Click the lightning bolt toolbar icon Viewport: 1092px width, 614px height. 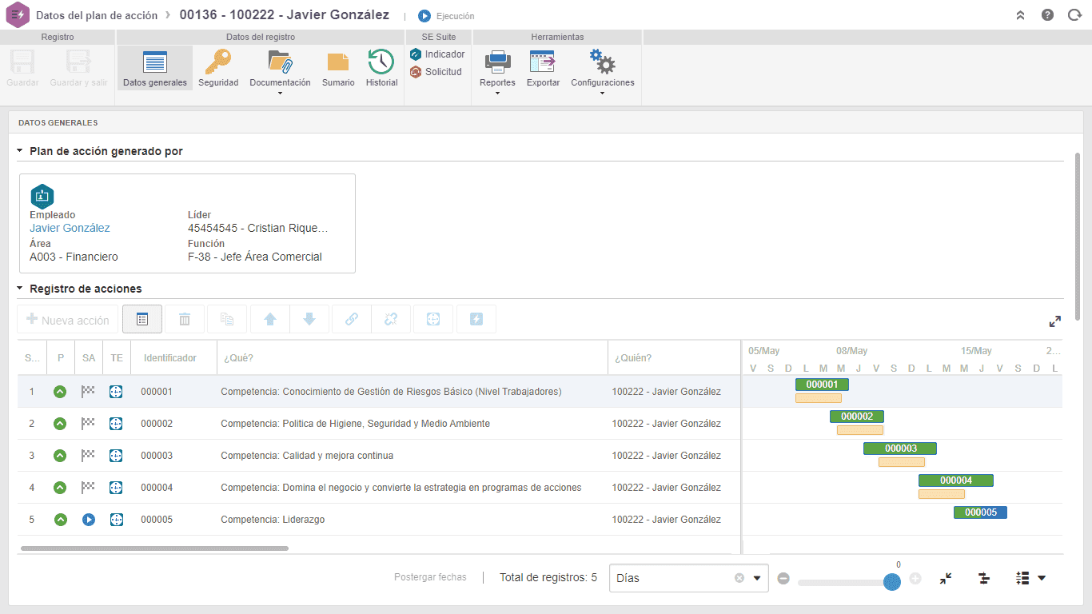[476, 320]
